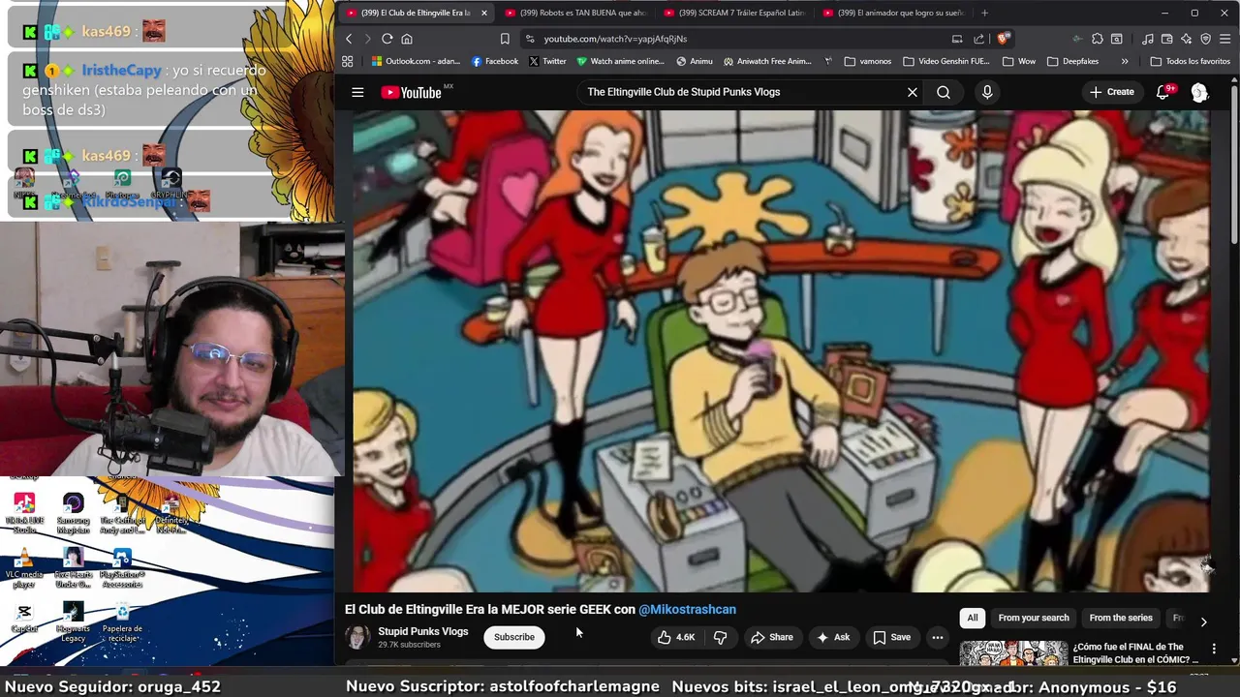Open the Facebook bookmark

coord(494,61)
